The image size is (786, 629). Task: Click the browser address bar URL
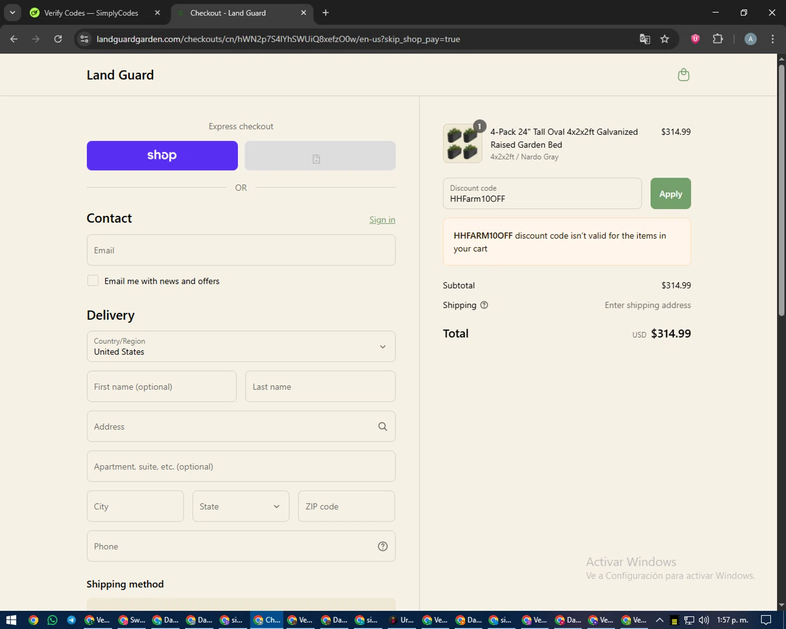[278, 39]
